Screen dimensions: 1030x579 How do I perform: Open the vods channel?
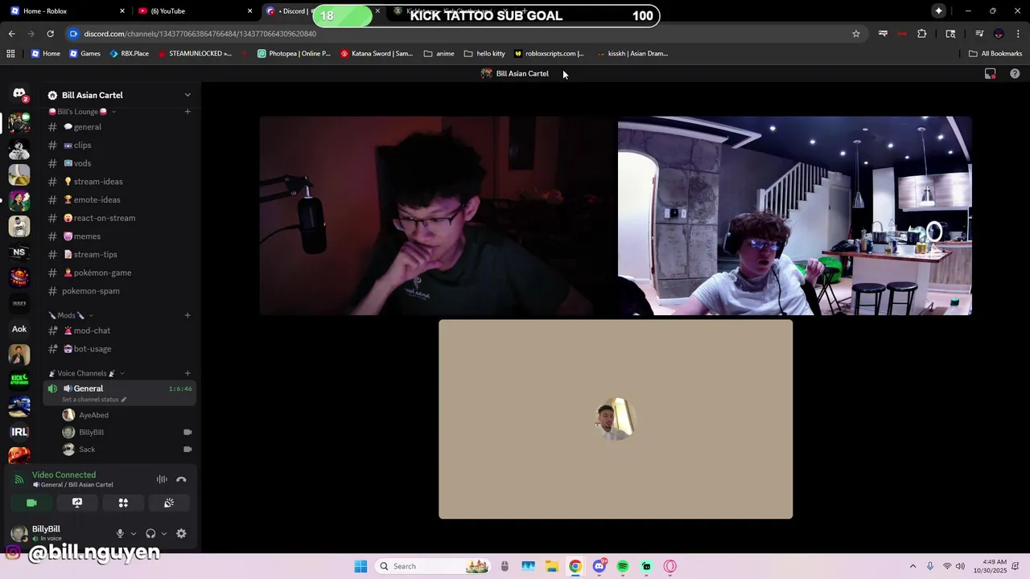pyautogui.click(x=119, y=163)
